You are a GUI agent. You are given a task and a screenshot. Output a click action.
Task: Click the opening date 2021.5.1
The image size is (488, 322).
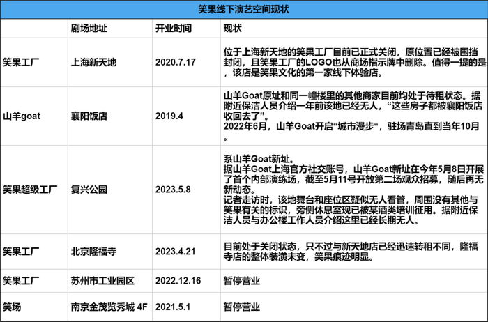click(173, 307)
